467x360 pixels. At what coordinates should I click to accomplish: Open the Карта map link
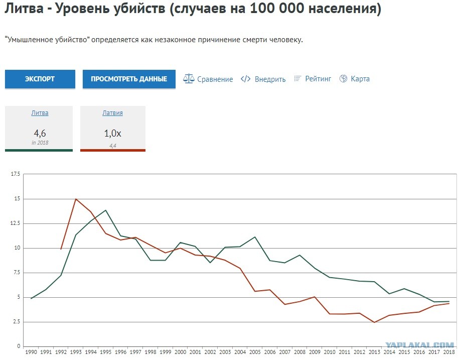(x=360, y=79)
